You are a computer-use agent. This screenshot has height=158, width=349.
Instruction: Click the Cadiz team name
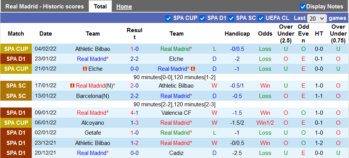(x=176, y=153)
